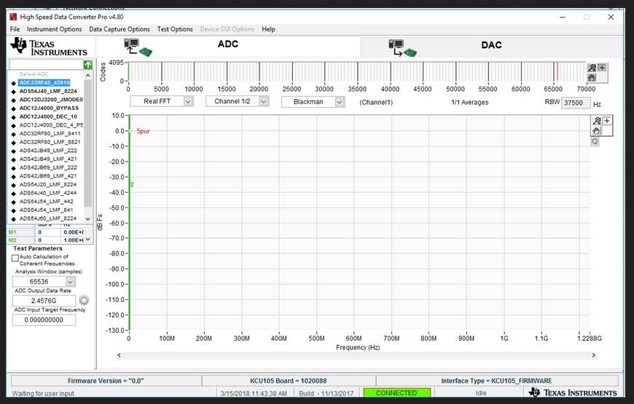The image size is (634, 404).
Task: Click scroll-down arrow of marker table
Action: [x=88, y=239]
